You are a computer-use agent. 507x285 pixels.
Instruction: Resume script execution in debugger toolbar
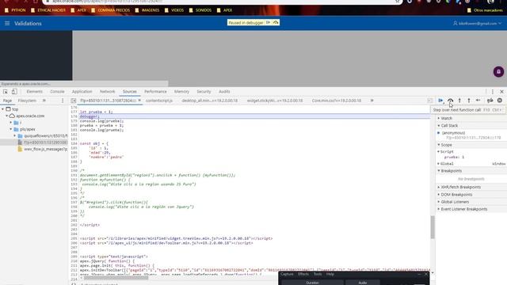[x=440, y=101]
